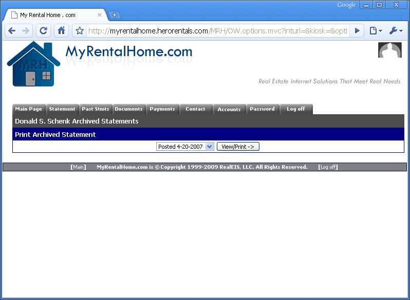The width and height of the screenshot is (410, 300).
Task: Click the Real Estate Internet Solutions tagline
Action: [x=329, y=81]
